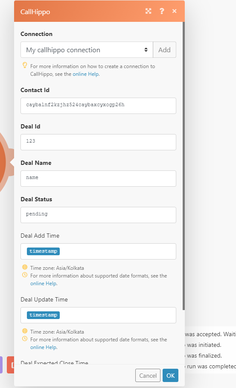Viewport: 236px width, 388px height.
Task: Click clock icon under Deal Add Time
Action: pos(25,275)
